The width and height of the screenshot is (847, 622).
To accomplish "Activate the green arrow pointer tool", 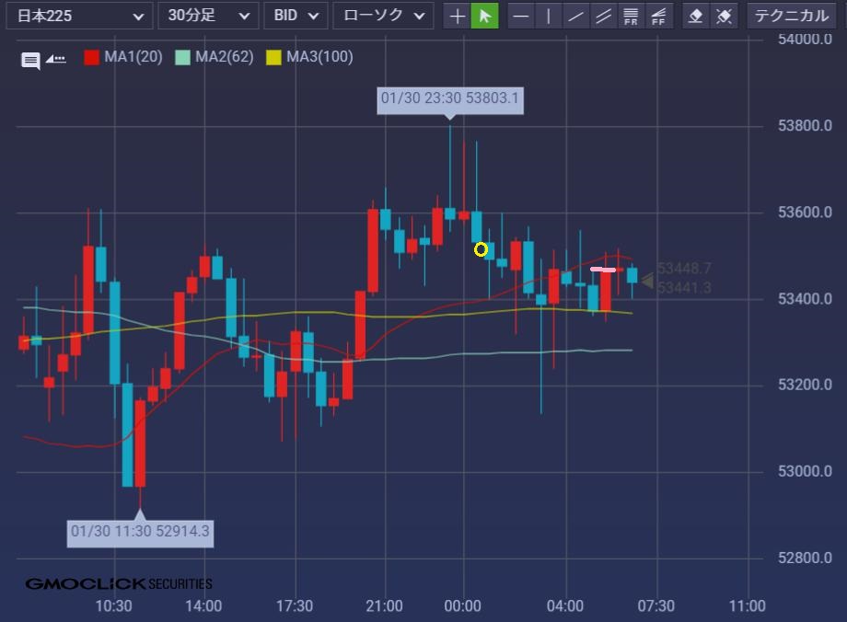I will point(485,16).
